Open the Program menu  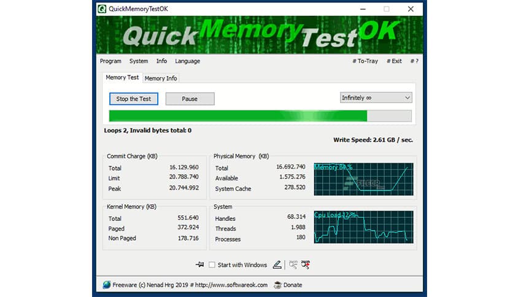(110, 61)
